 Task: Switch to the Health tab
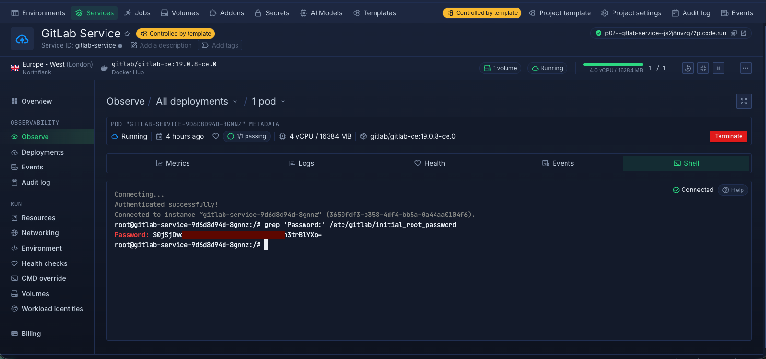[430, 163]
